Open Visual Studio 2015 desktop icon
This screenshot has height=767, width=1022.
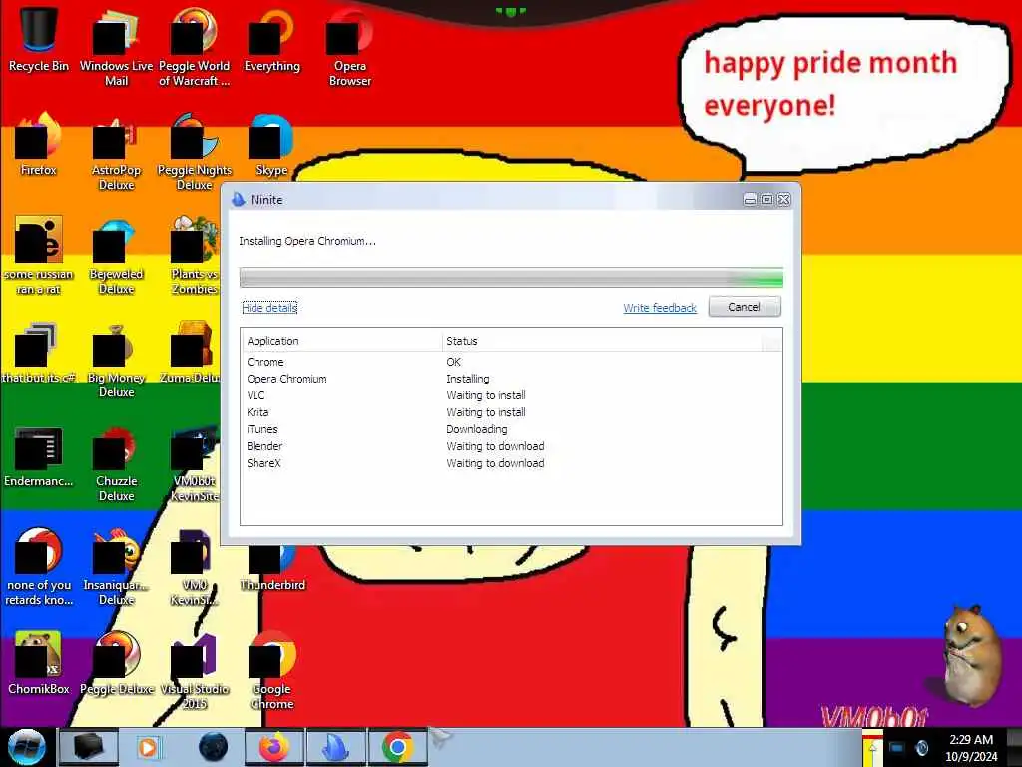click(195, 670)
